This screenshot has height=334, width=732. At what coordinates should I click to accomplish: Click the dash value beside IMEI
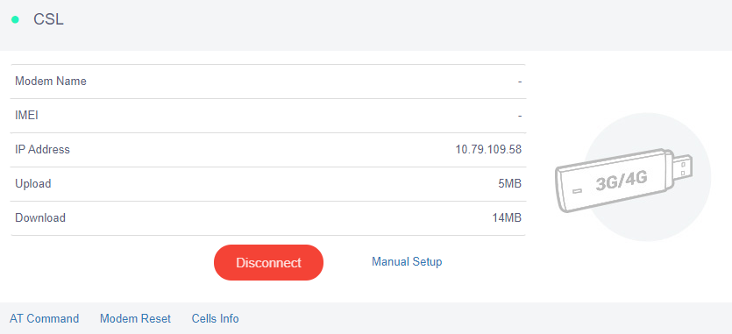520,116
